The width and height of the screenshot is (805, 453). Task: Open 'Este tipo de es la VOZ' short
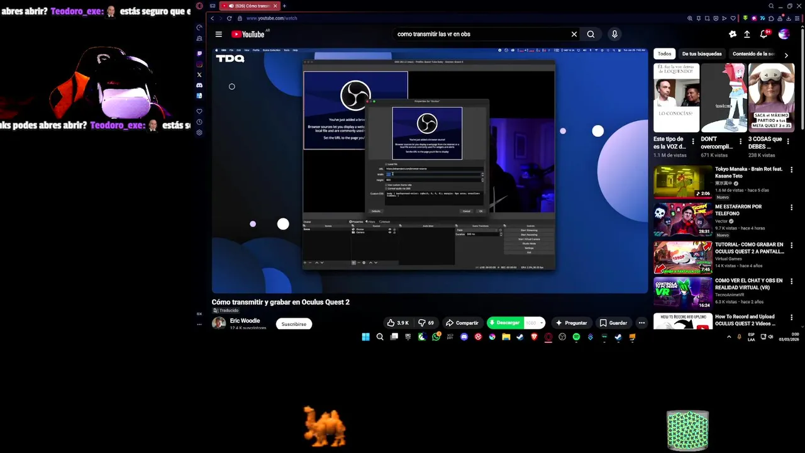676,98
